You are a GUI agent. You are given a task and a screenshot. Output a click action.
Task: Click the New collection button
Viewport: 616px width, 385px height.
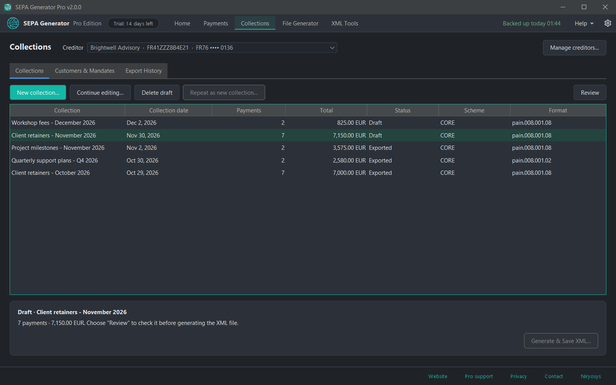click(38, 92)
